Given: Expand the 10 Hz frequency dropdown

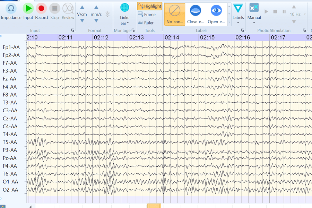Looking at the screenshot, I should (x=305, y=14).
